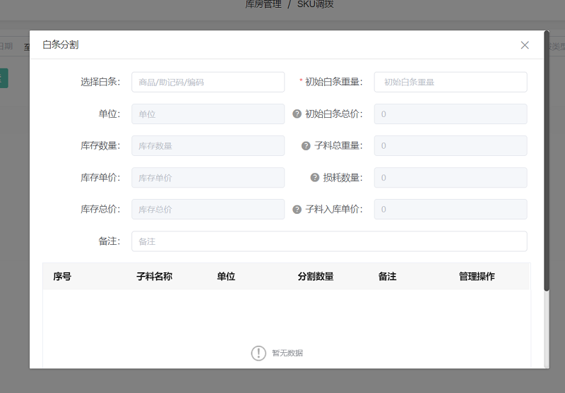Click the 损耗数量 value field

[x=450, y=178]
